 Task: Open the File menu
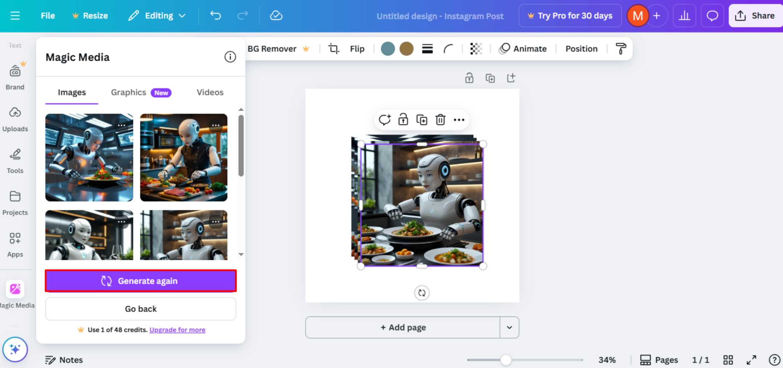click(47, 16)
